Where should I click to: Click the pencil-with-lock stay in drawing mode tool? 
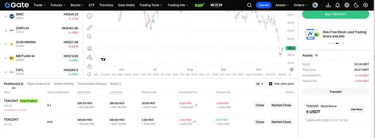(89, 57)
